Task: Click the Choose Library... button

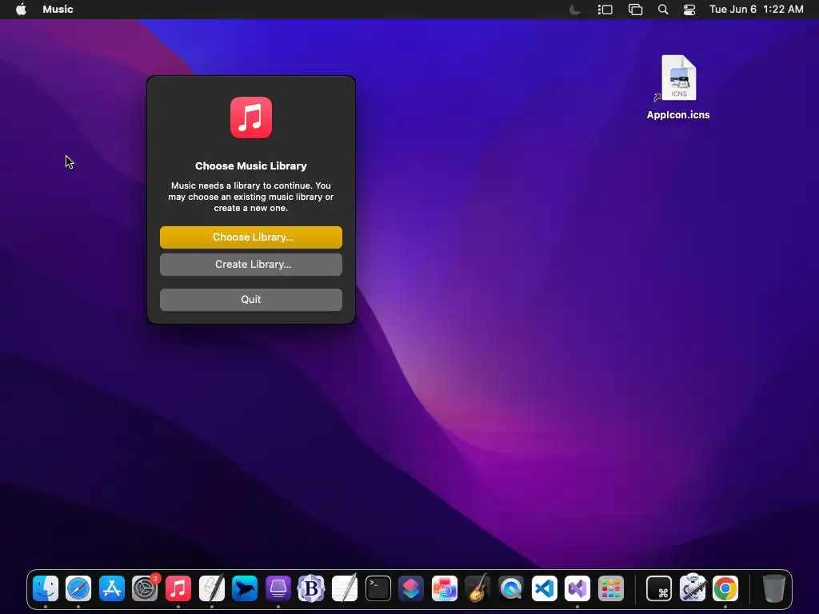Action: pyautogui.click(x=250, y=237)
